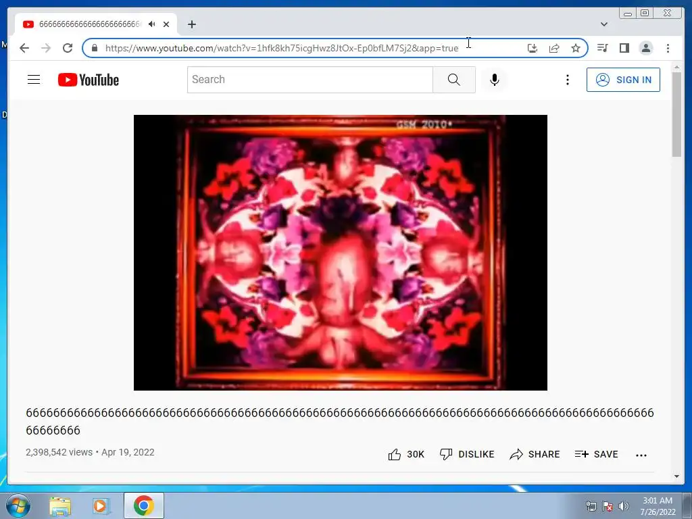Close the YouTube tab

click(166, 24)
